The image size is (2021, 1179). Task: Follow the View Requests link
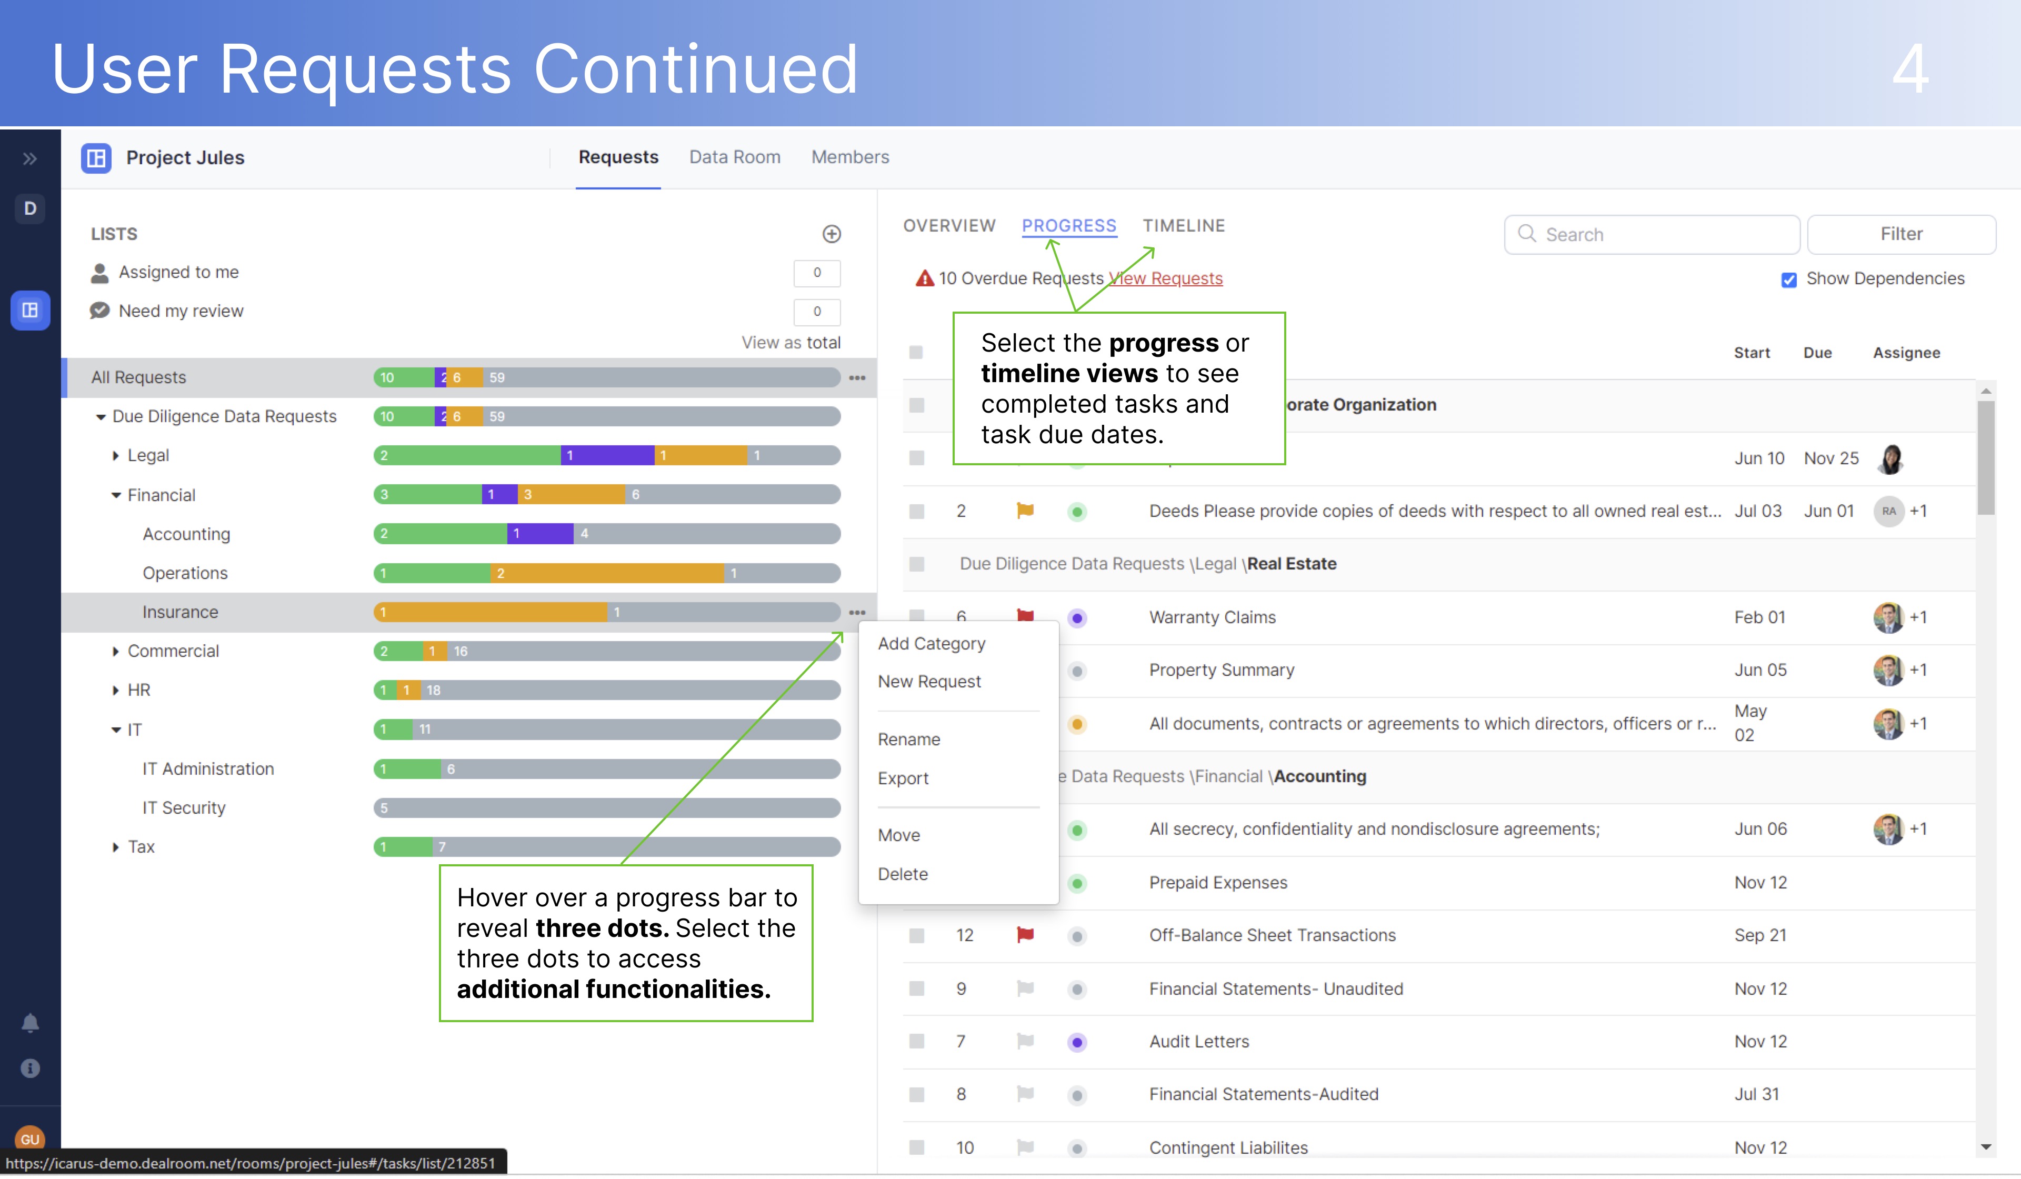[x=1166, y=278]
